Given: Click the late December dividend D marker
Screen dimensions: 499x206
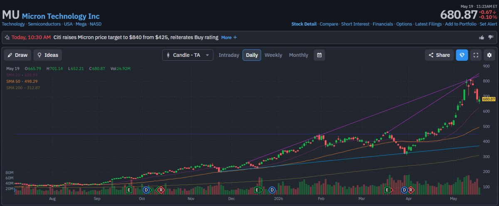Looking at the screenshot, I should pos(272,190).
